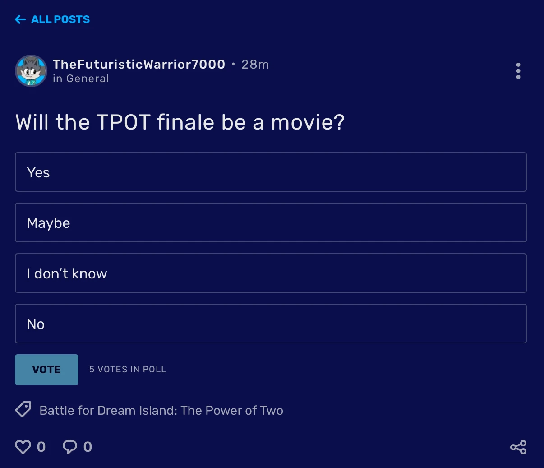
Task: Open the three-dot post options menu
Action: pos(518,71)
